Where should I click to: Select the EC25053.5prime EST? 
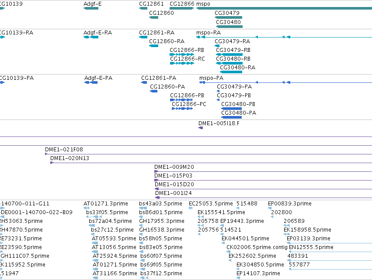(x=191, y=208)
